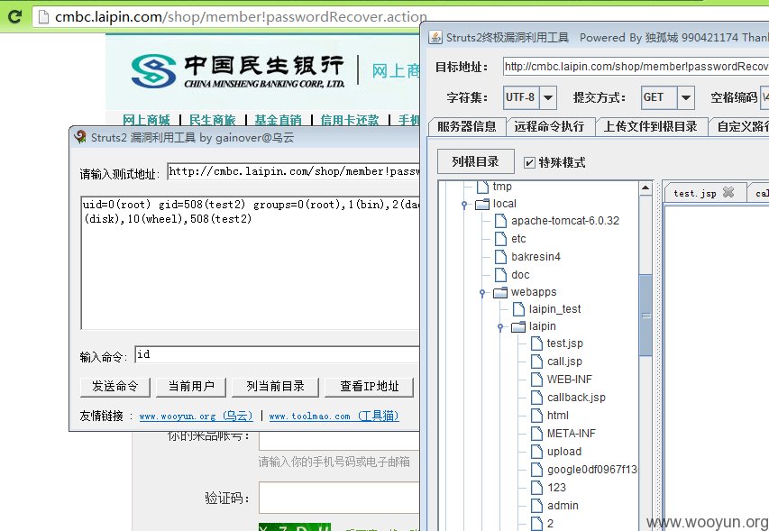Click the command output text area

pyautogui.click(x=250, y=263)
